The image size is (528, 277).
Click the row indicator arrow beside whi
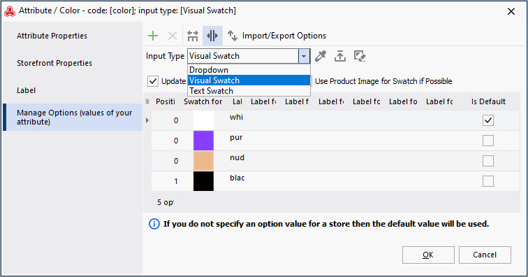[x=147, y=120]
